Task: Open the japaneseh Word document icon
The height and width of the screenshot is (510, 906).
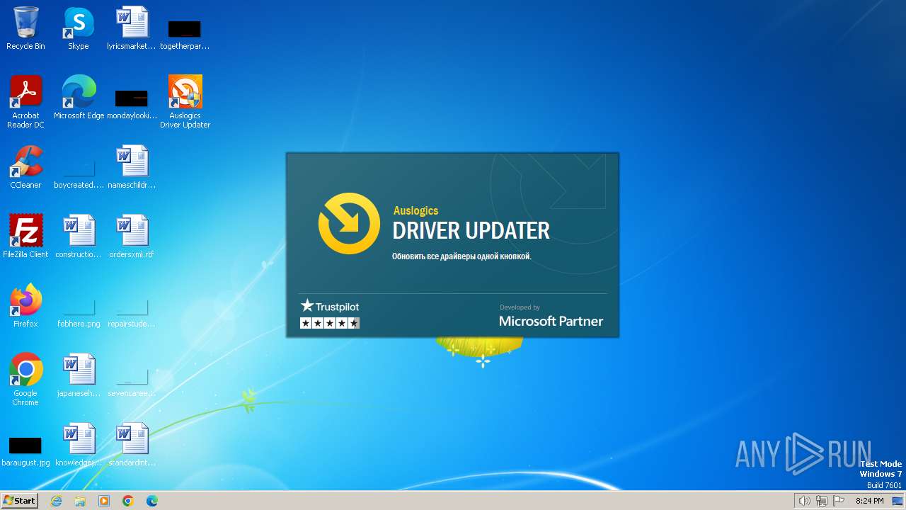Action: click(x=79, y=375)
